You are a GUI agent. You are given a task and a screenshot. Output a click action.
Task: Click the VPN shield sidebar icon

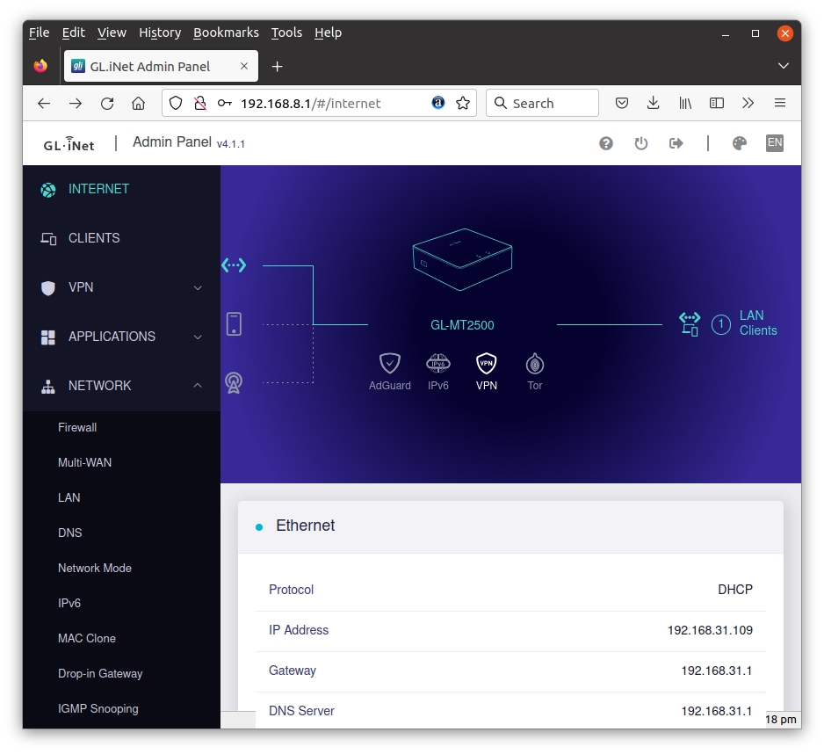pos(47,287)
